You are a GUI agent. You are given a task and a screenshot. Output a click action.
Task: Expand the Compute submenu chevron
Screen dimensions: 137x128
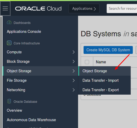[x=74, y=52]
